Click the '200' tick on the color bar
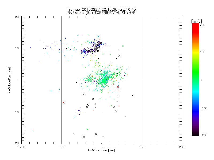Image resolution: width=214 pixels, height=160 pixels. [x=202, y=25]
